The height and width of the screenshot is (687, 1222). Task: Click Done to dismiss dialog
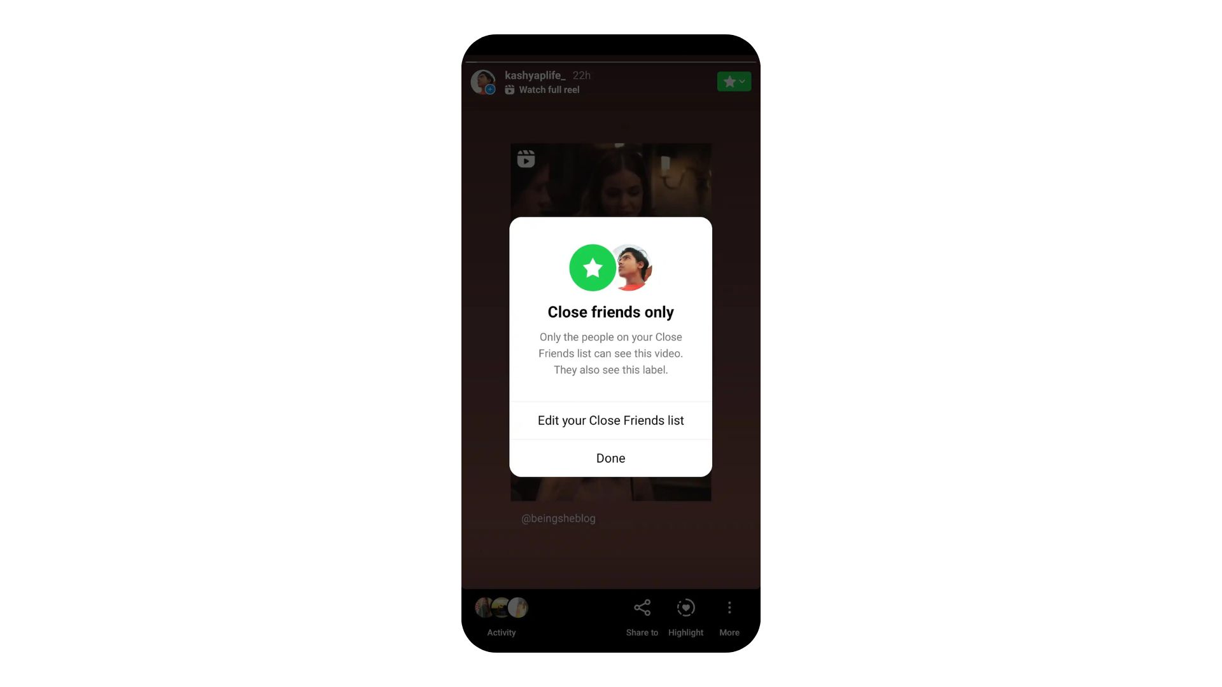tap(610, 458)
